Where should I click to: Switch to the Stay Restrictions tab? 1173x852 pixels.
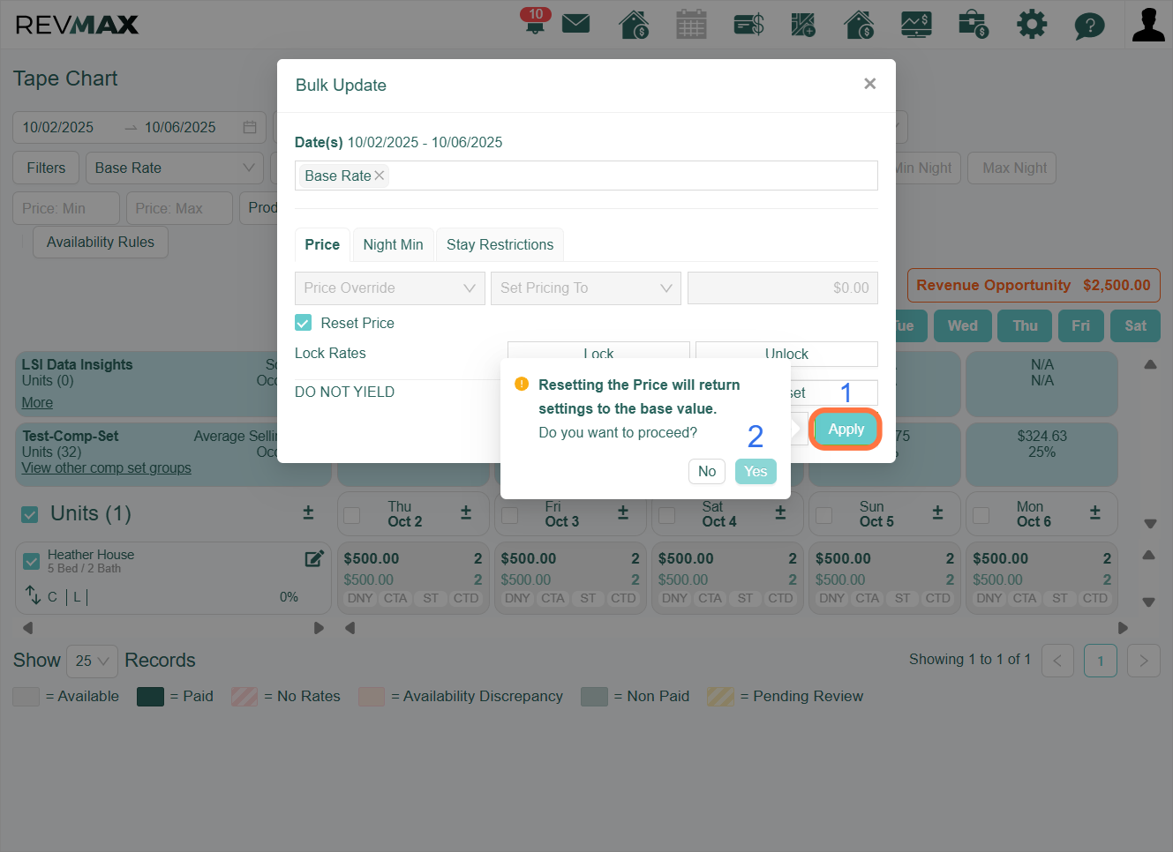click(x=500, y=244)
